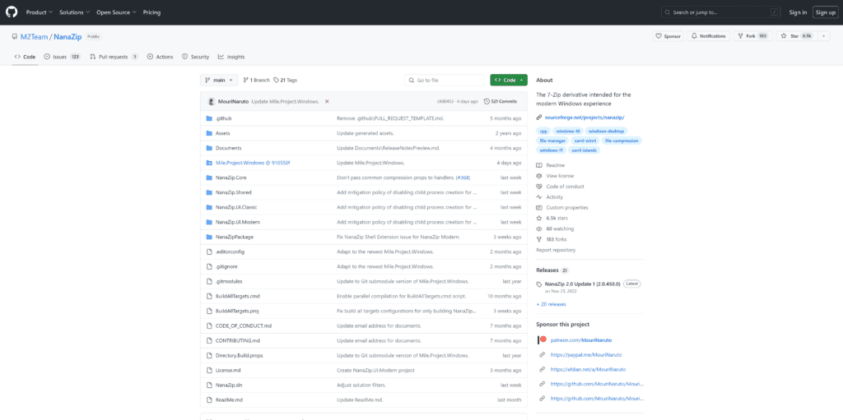Star the repository

[x=797, y=36]
